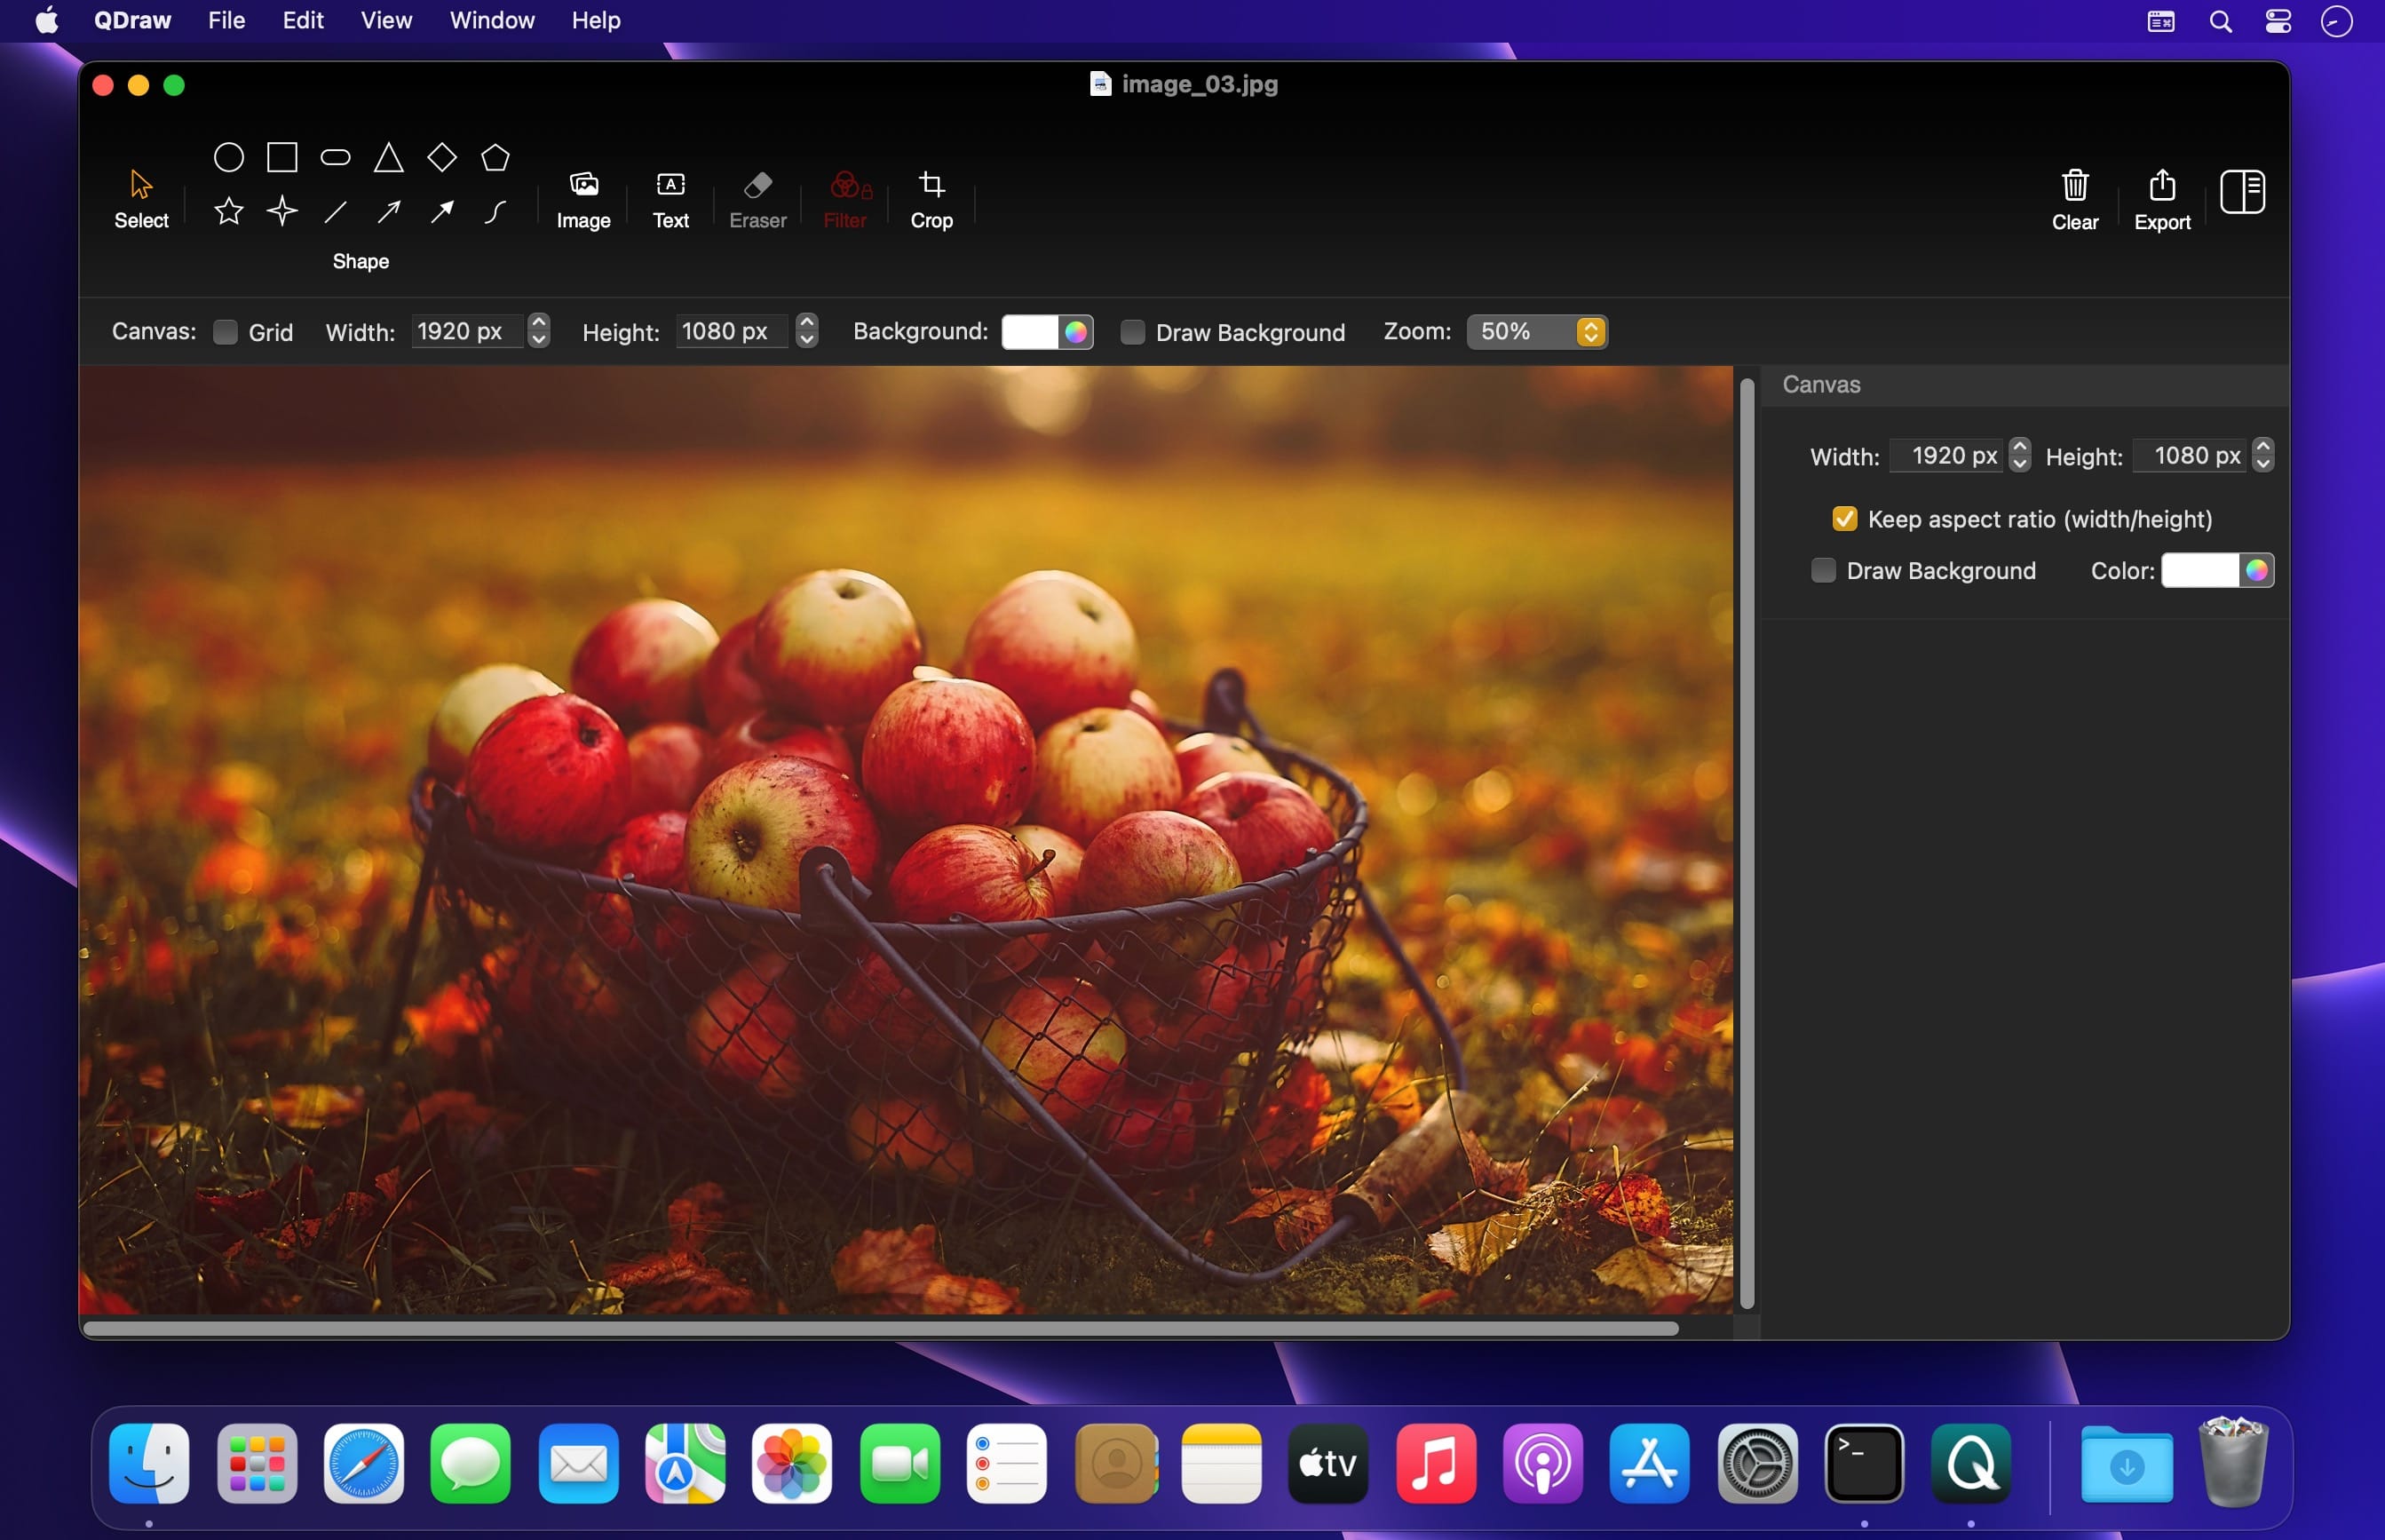The width and height of the screenshot is (2385, 1540).
Task: Select the circle shape tool
Action: (x=229, y=157)
